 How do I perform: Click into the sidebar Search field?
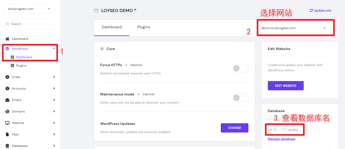[x=30, y=24]
